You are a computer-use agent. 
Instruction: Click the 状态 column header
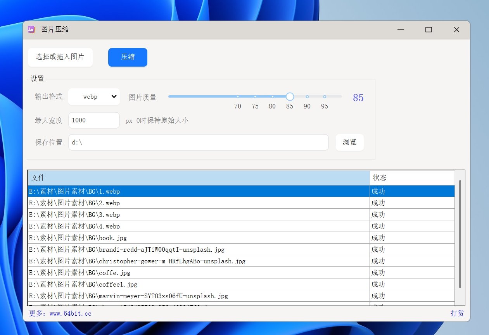(412, 178)
